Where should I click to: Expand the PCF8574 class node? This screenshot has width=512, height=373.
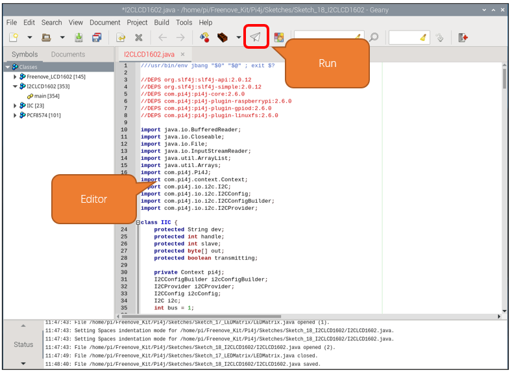point(15,116)
